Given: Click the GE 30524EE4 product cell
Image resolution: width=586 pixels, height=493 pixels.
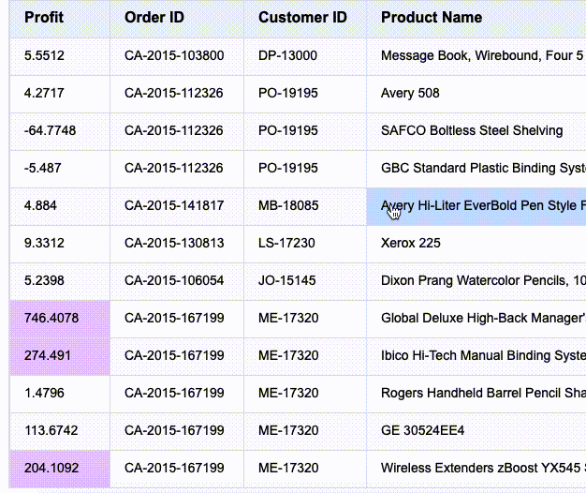Looking at the screenshot, I should pyautogui.click(x=422, y=431).
